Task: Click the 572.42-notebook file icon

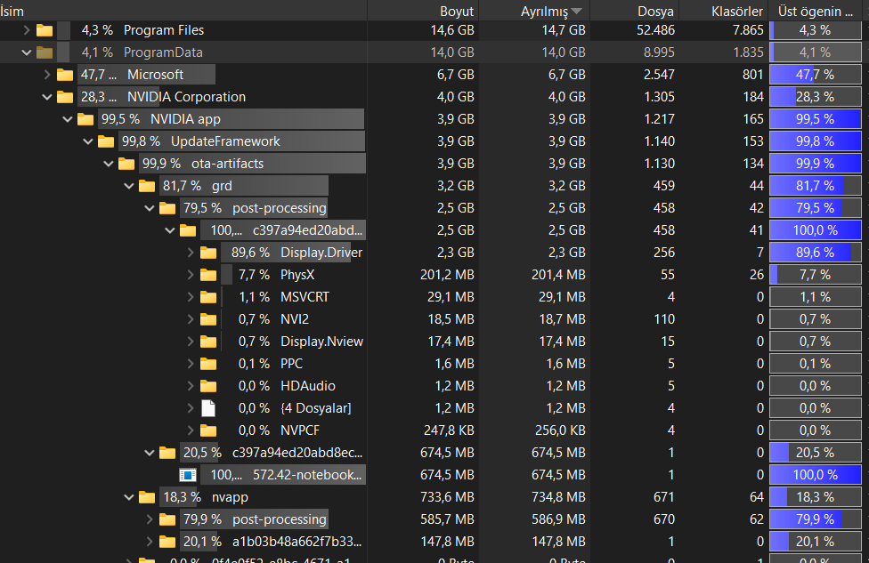Action: click(x=188, y=475)
